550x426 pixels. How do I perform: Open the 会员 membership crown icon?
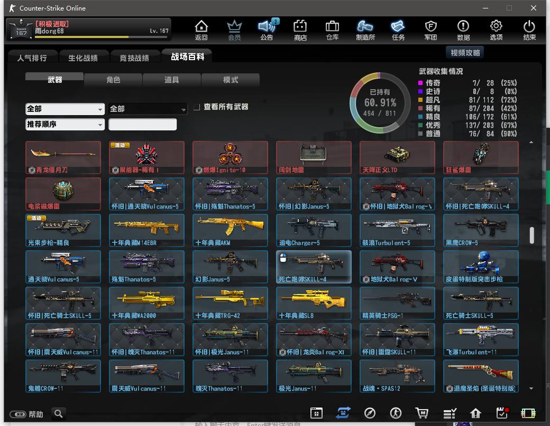point(234,30)
